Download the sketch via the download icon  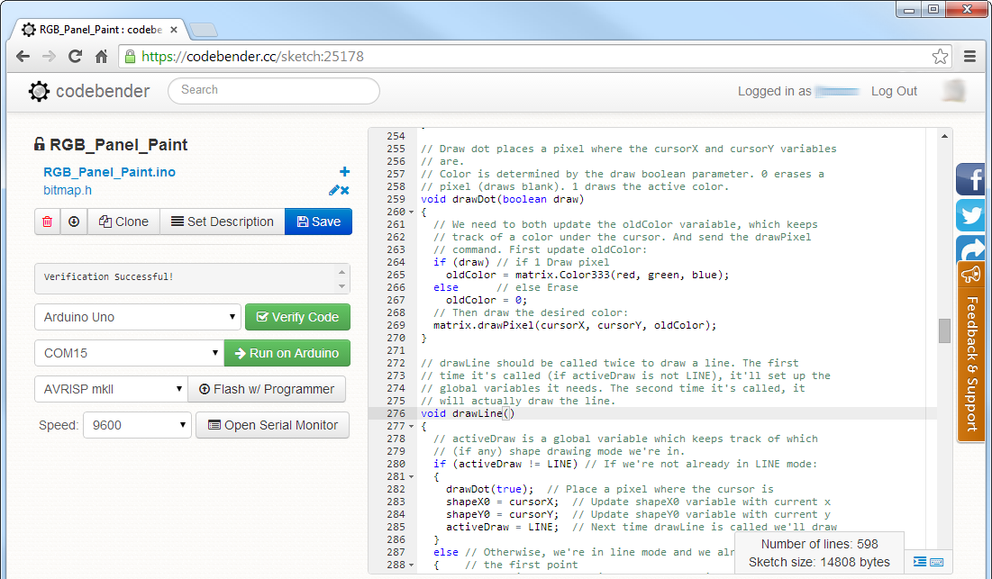pos(74,222)
